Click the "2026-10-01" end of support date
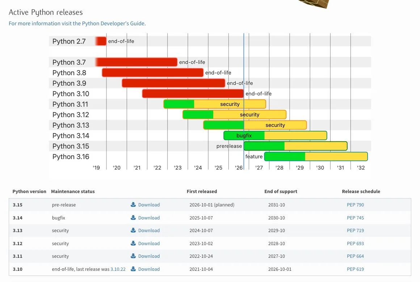 coord(280,269)
